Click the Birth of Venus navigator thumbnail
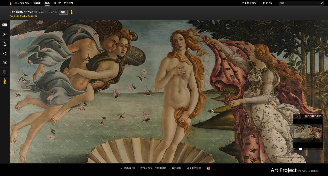This screenshot has width=328, height=176. (308, 133)
